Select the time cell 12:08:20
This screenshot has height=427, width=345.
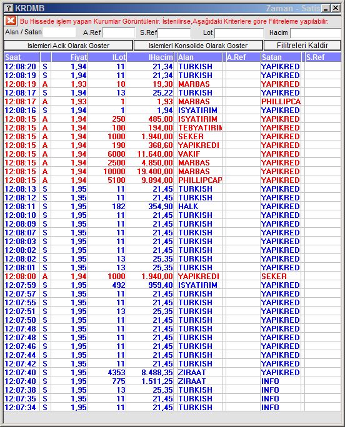[21, 66]
